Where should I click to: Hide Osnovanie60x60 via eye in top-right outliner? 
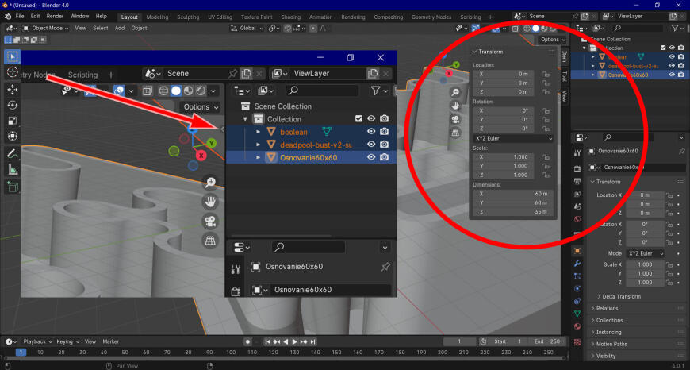coord(672,75)
